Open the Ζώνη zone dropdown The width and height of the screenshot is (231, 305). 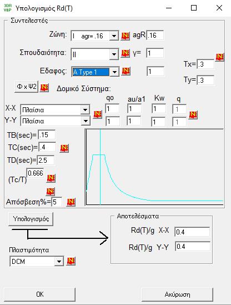(114, 36)
